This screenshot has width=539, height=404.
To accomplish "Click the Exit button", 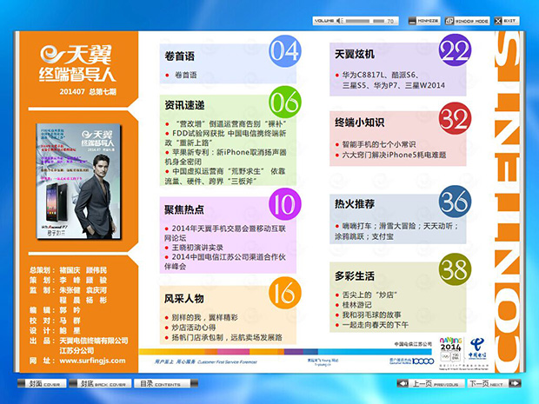I will pyautogui.click(x=507, y=21).
